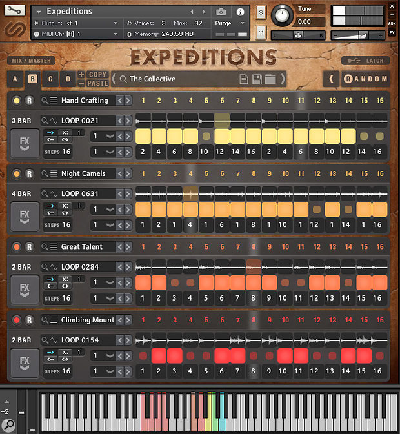
Task: Toggle Climbing Mount track power circle
Action: 17,321
